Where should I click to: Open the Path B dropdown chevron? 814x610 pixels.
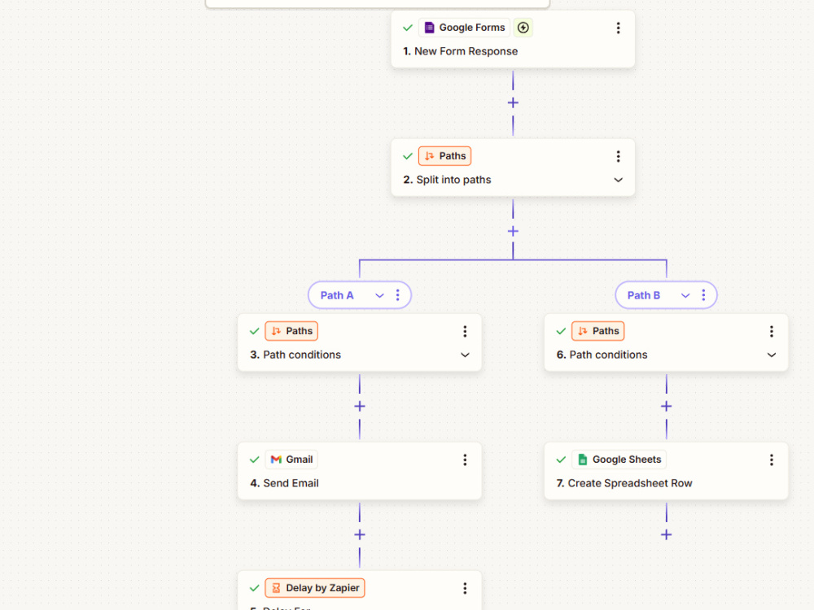[x=685, y=296]
